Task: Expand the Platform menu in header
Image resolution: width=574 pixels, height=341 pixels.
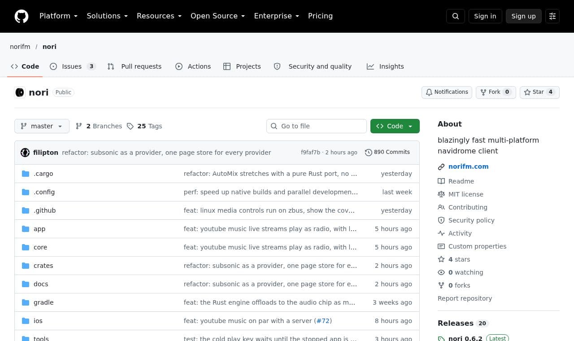Action: point(58,16)
